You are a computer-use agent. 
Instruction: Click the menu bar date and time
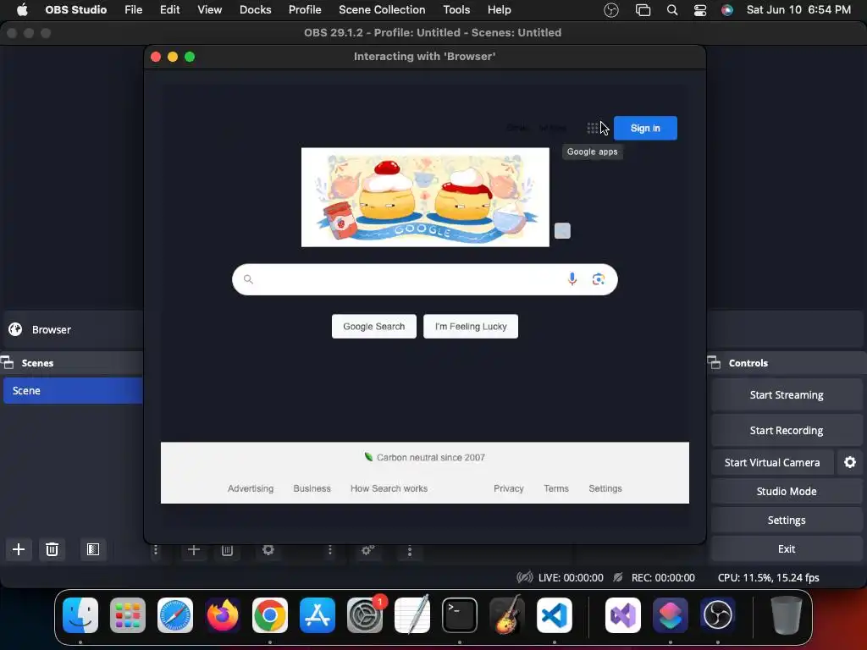[798, 10]
